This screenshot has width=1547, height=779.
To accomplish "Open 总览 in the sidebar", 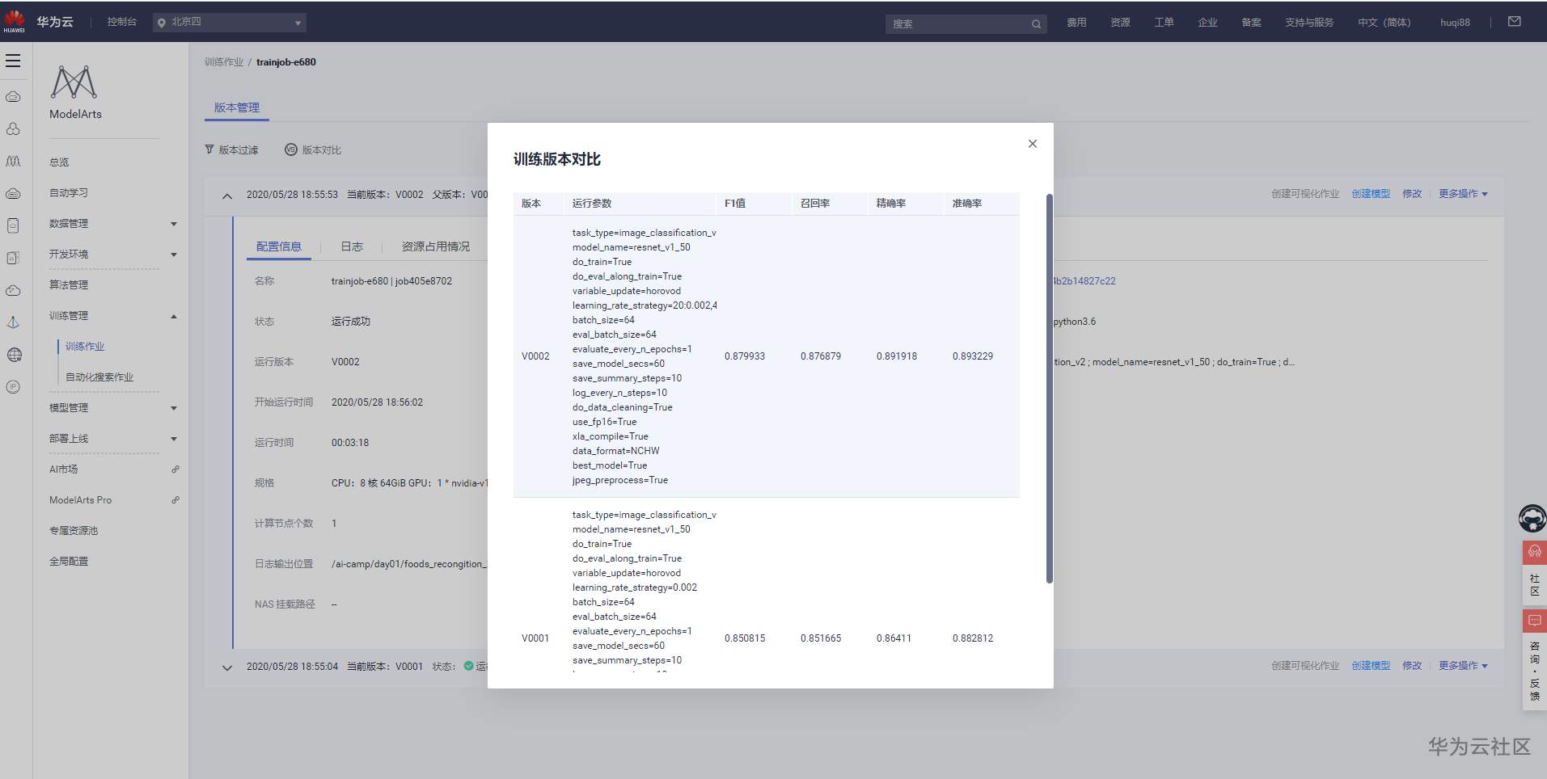I will [59, 162].
